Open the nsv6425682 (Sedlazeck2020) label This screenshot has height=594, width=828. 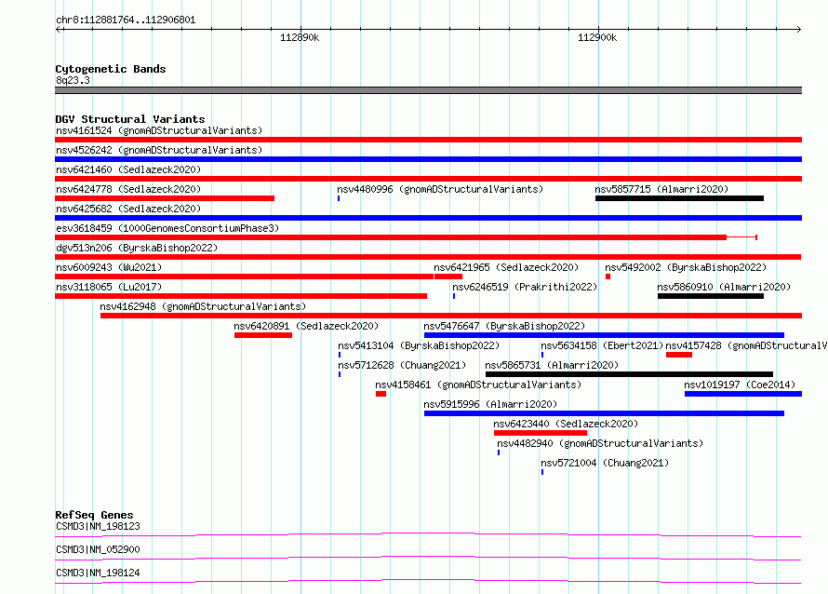click(128, 209)
